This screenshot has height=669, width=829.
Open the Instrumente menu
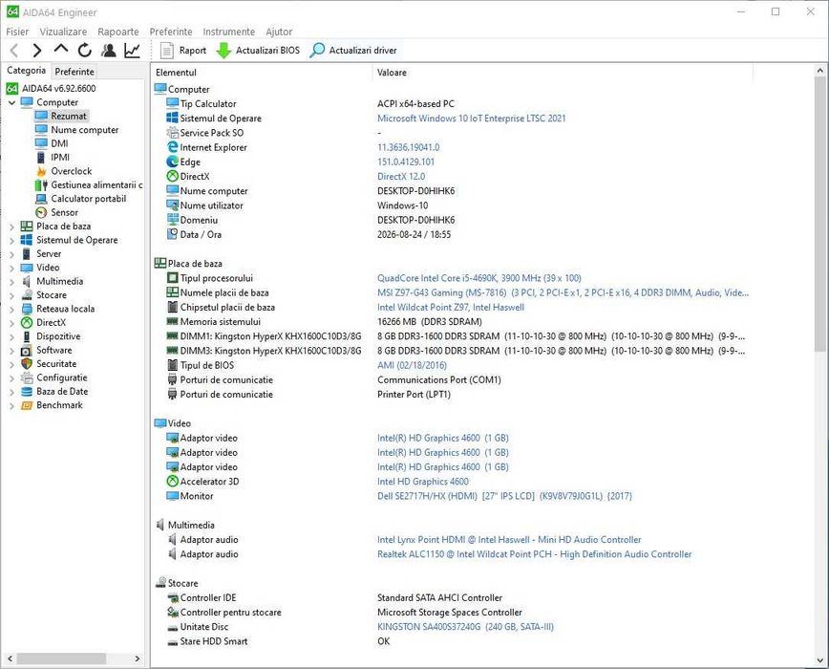tap(228, 32)
